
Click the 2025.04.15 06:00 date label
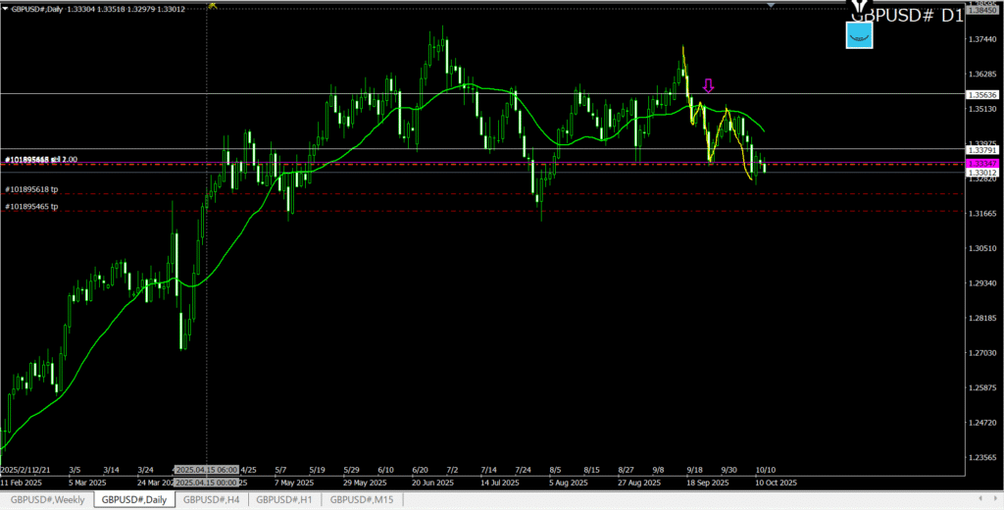(206, 470)
